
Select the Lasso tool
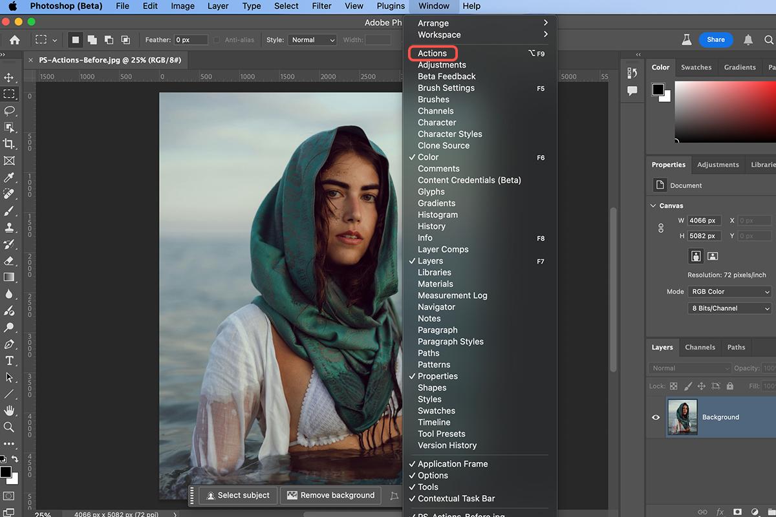click(x=9, y=111)
